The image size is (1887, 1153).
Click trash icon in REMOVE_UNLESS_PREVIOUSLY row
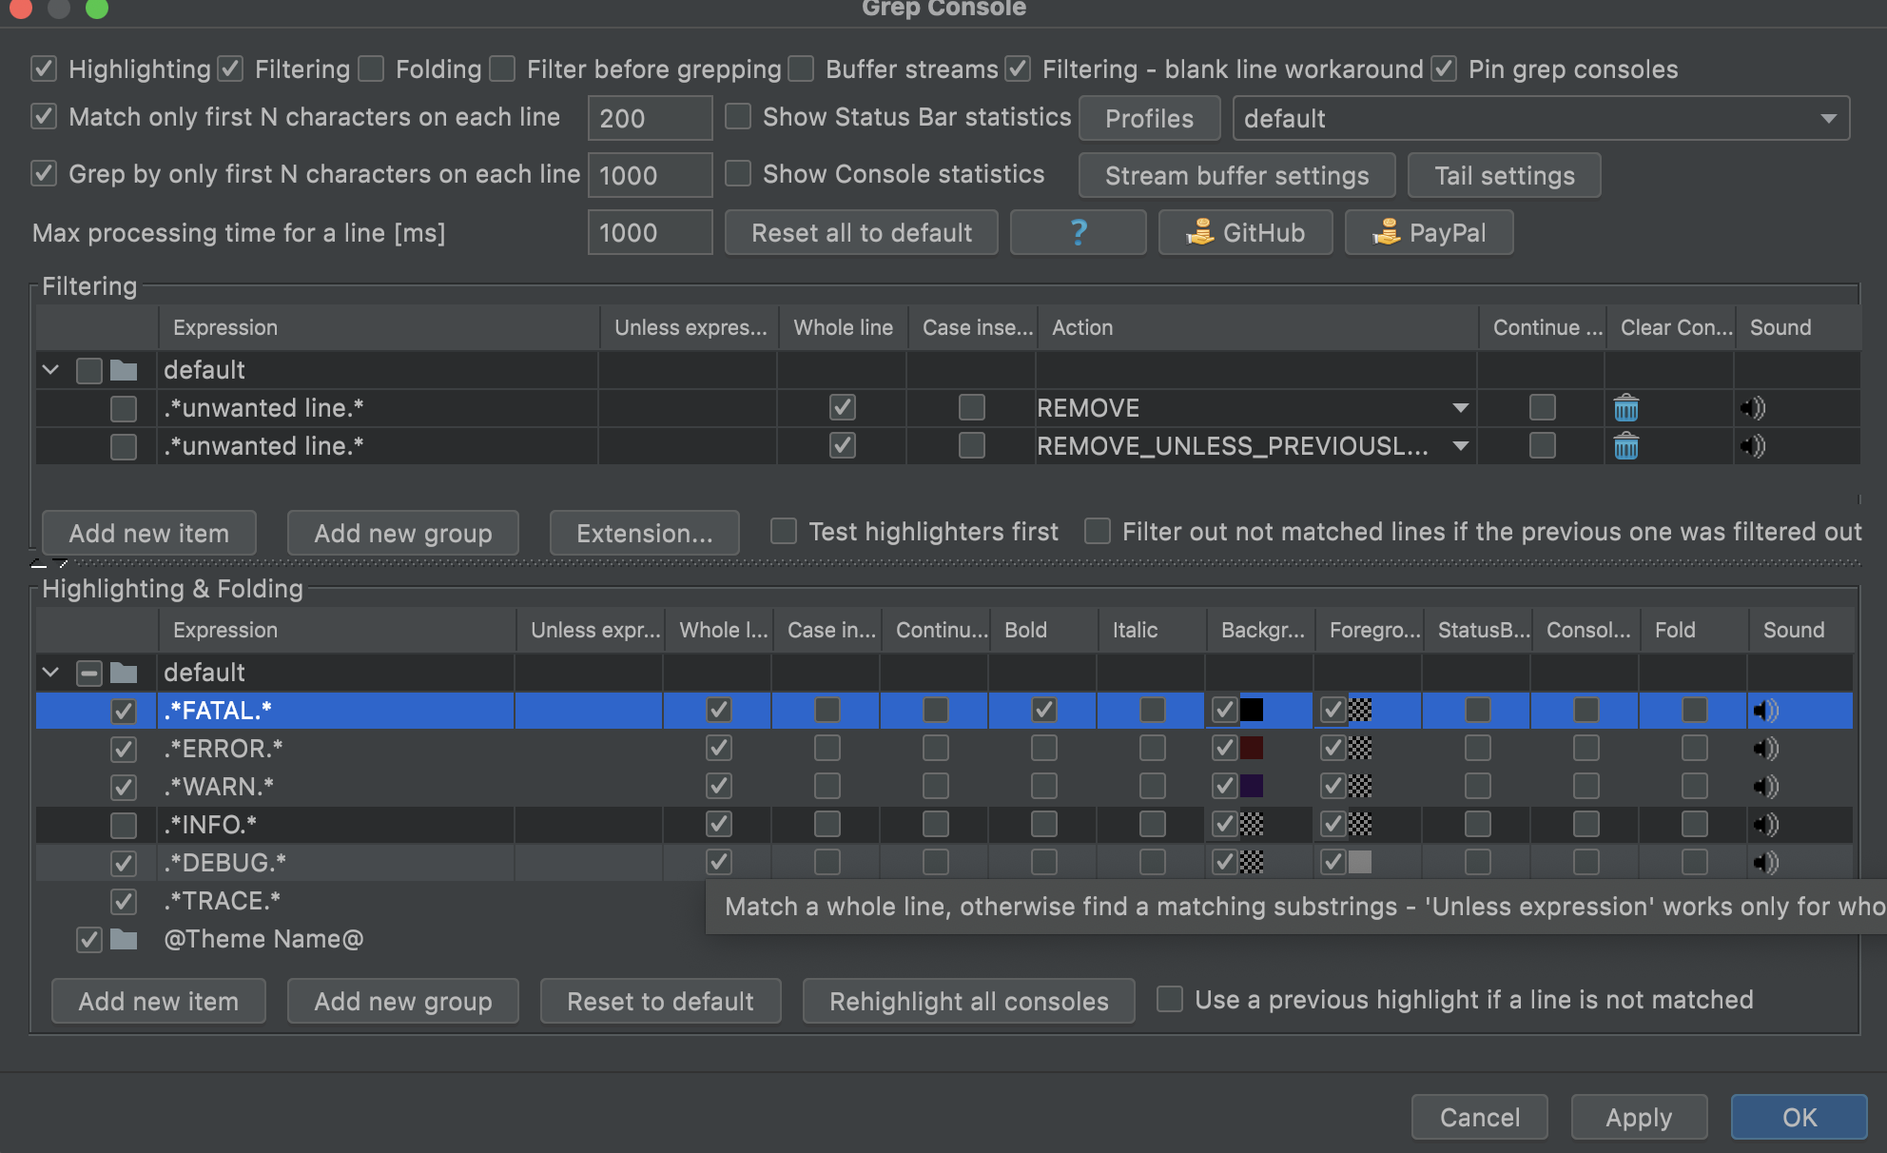(1626, 446)
